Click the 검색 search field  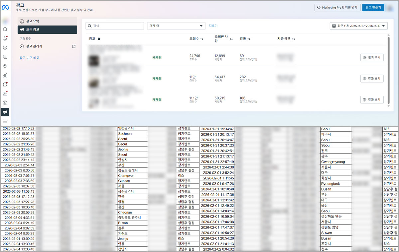pyautogui.click(x=115, y=26)
